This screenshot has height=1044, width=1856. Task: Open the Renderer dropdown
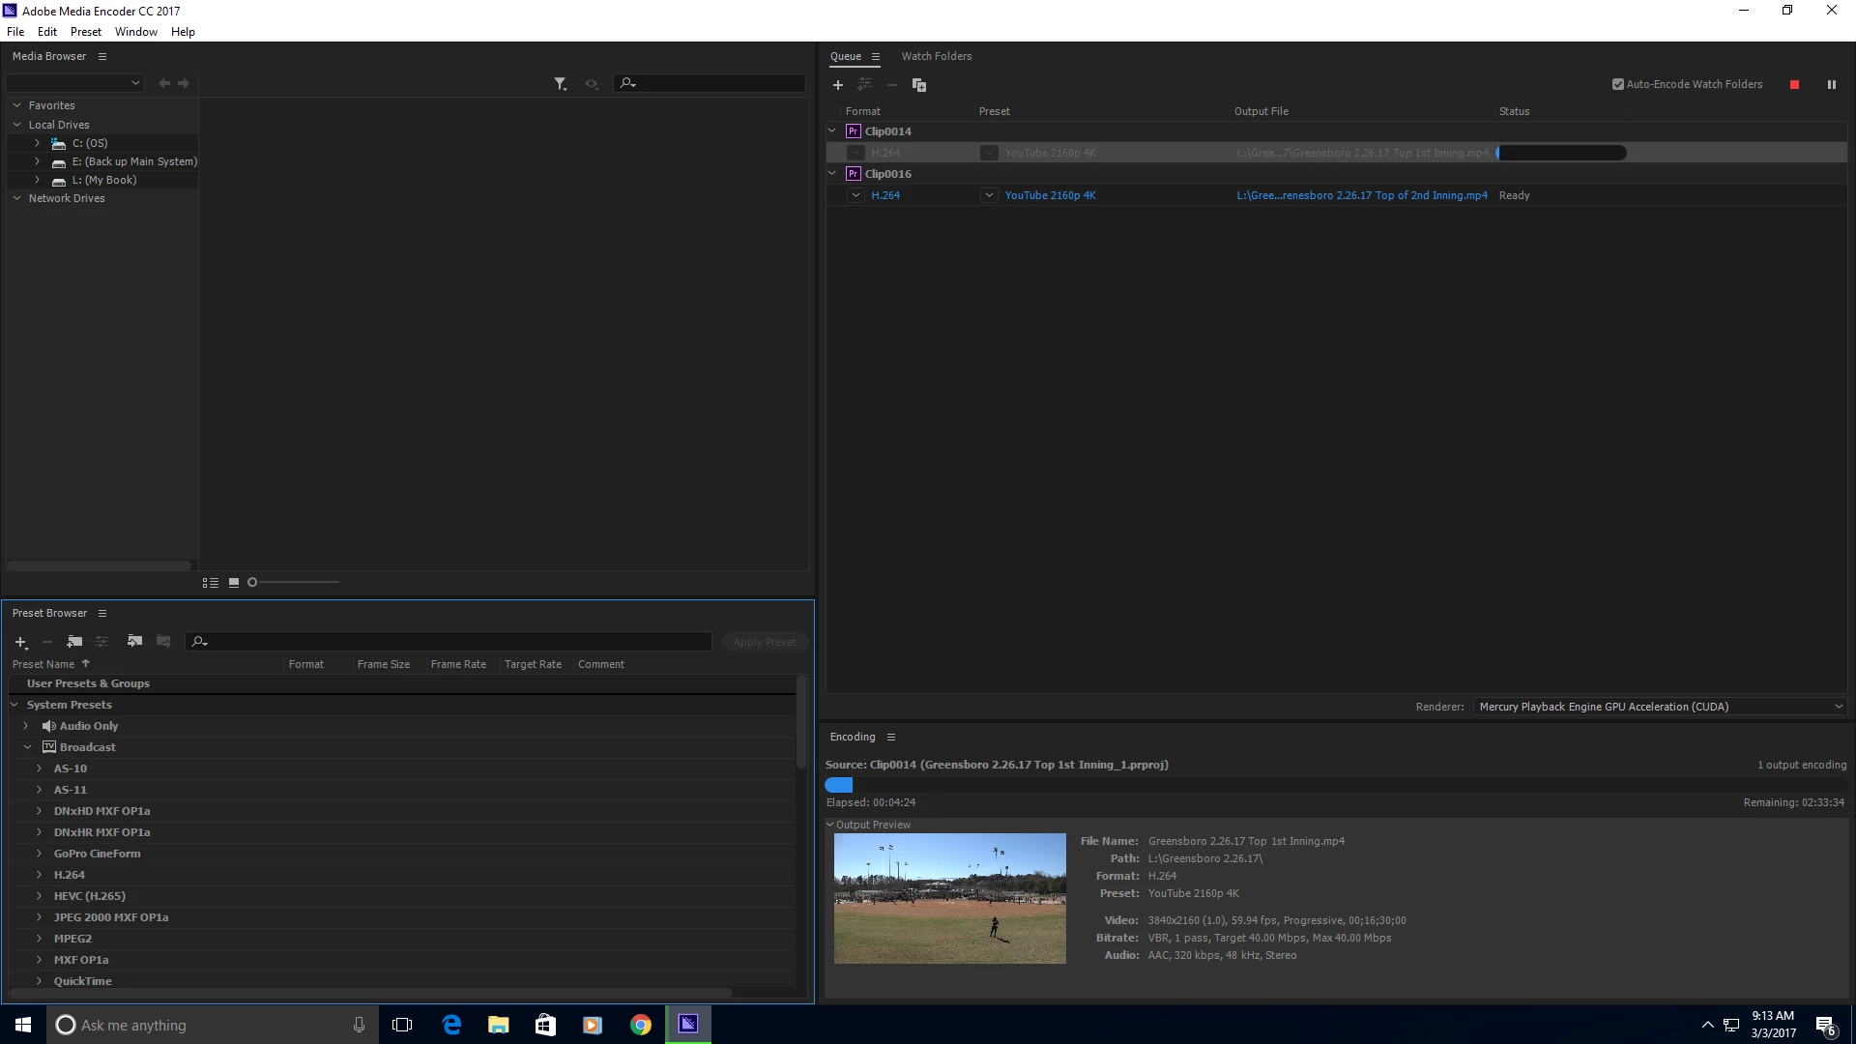[1659, 707]
